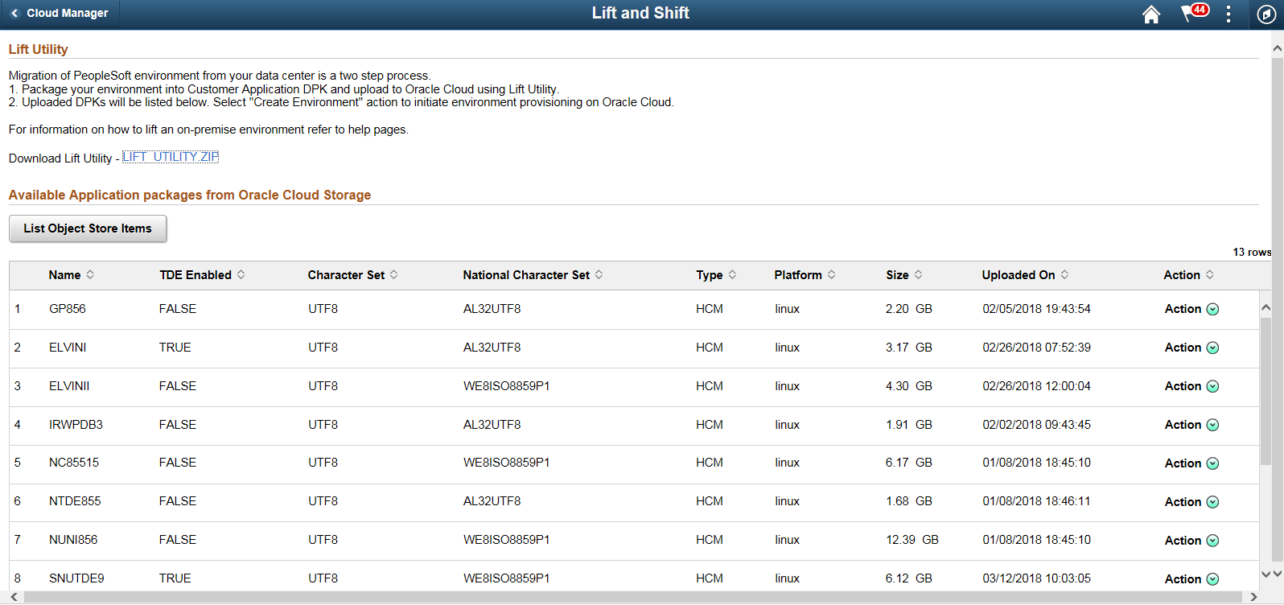Image resolution: width=1284 pixels, height=605 pixels.
Task: Open the Action dropdown for IRWPDB3
Action: [1191, 425]
